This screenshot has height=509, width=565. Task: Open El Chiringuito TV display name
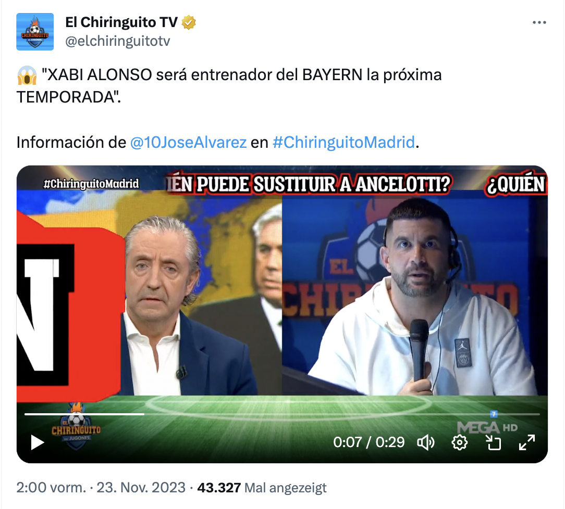pos(121,22)
